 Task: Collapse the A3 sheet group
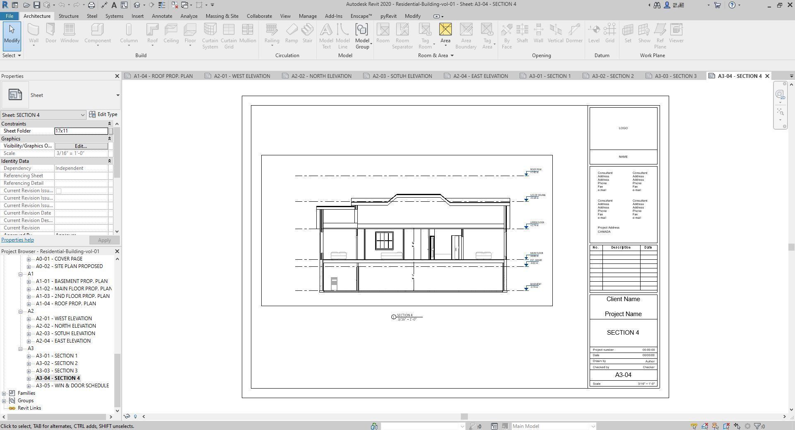click(x=20, y=348)
